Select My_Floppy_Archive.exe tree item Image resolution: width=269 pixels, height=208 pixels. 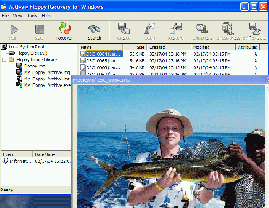coord(48,85)
